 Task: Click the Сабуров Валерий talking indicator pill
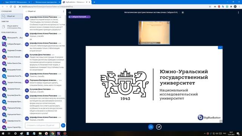click(79, 17)
